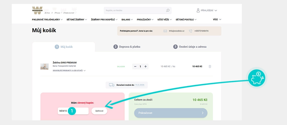Go to Osobní údaje a adresa step
Image resolution: width=287 pixels, height=125 pixels.
(x=190, y=47)
